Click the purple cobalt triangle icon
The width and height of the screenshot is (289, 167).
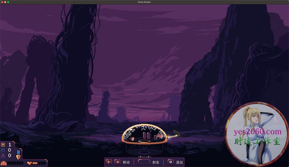(x=3, y=156)
